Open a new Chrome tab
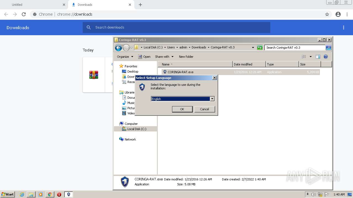The image size is (353, 198). pyautogui.click(x=140, y=5)
